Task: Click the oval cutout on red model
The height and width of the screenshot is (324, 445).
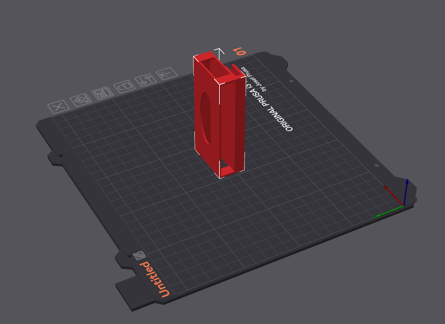Action: 206,118
